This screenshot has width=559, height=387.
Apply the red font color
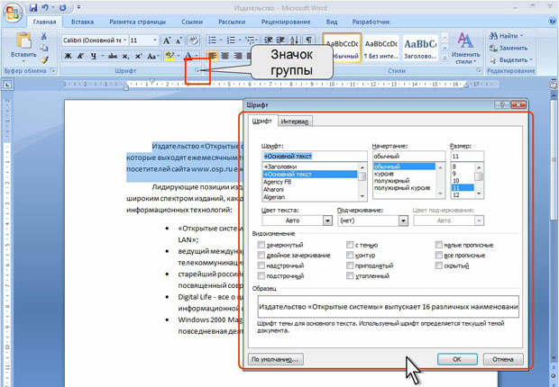point(188,56)
